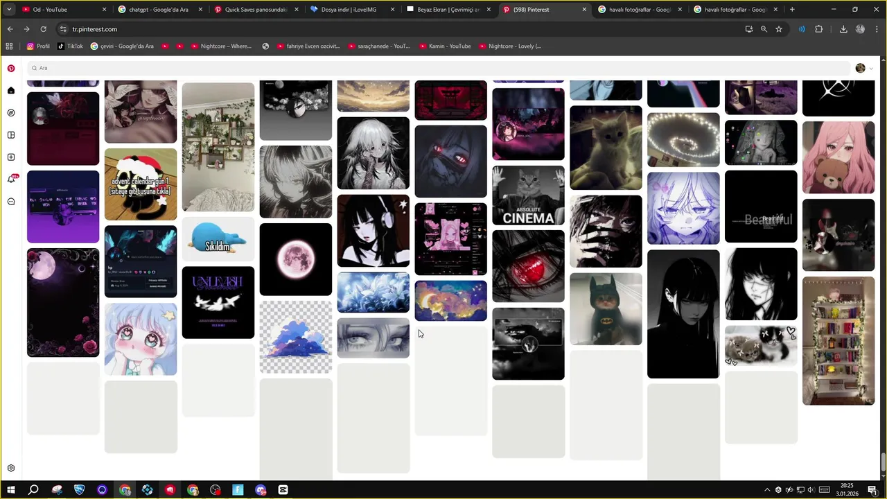Viewport: 887px width, 499px height.
Task: Switch to the Dosya indir iLoveIMG tab
Action: tap(351, 10)
